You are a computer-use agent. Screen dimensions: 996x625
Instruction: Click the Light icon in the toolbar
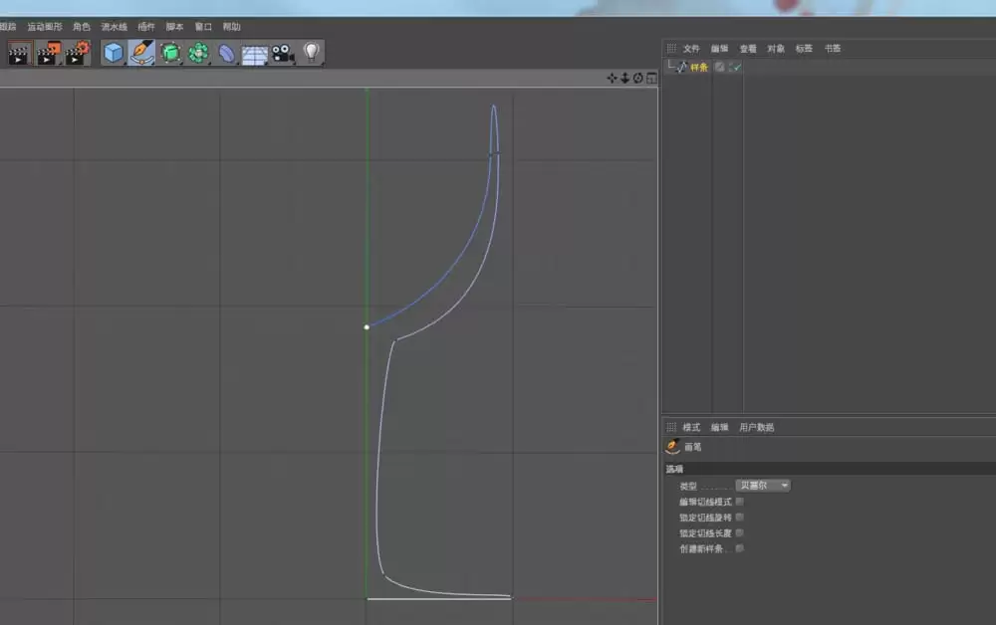312,54
